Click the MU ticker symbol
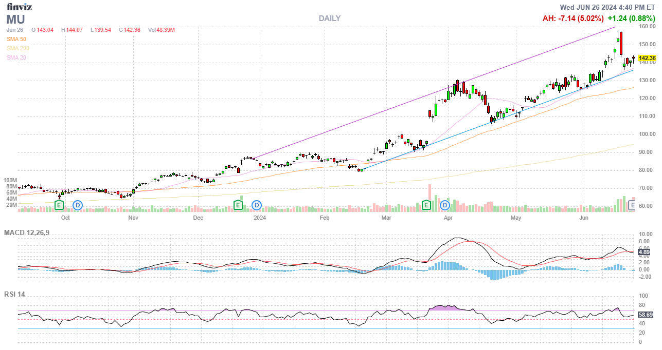 (x=15, y=20)
